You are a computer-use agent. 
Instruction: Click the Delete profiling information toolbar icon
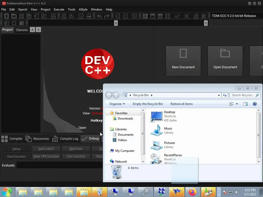tap(203, 16)
